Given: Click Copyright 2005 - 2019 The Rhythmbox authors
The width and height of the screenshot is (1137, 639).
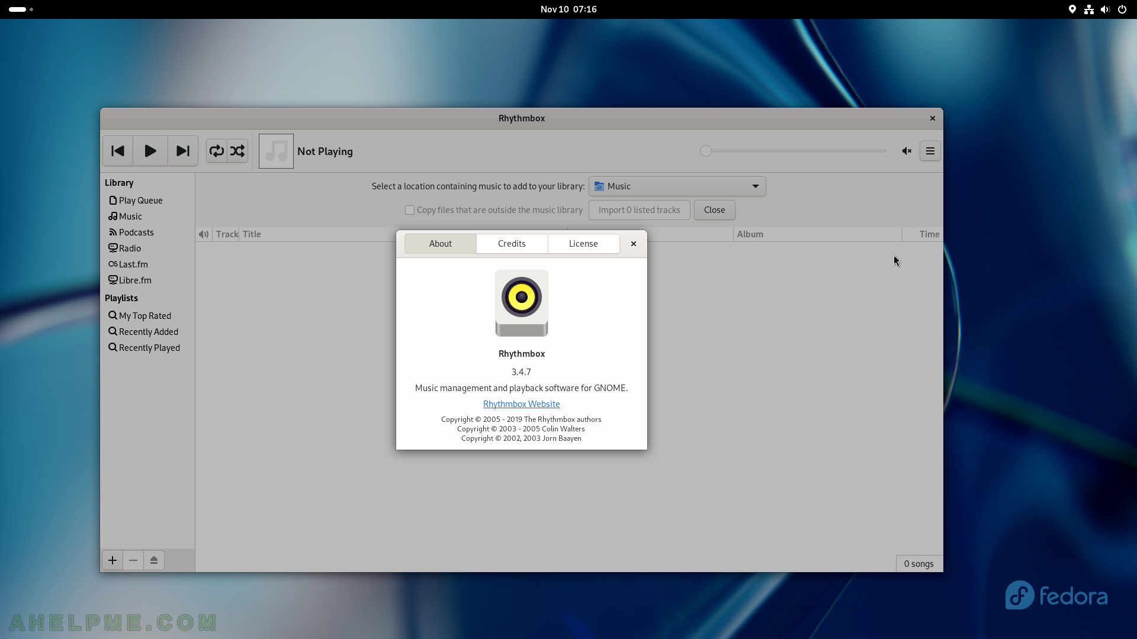Looking at the screenshot, I should (x=521, y=419).
